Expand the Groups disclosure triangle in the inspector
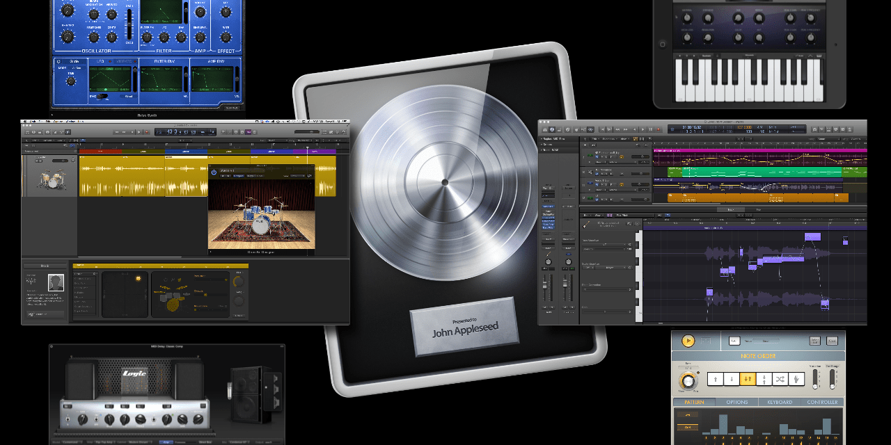The height and width of the screenshot is (445, 891). pos(542,145)
